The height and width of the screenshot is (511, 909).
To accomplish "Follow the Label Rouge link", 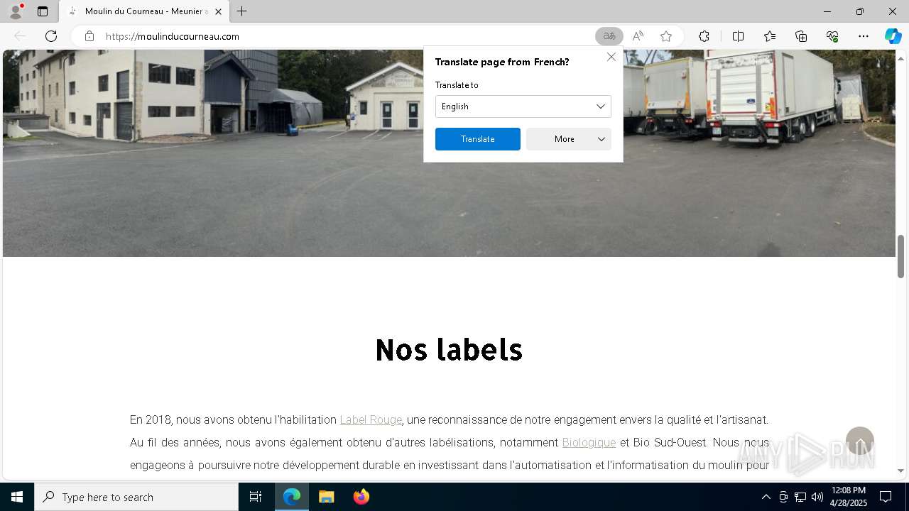I will pos(371,419).
